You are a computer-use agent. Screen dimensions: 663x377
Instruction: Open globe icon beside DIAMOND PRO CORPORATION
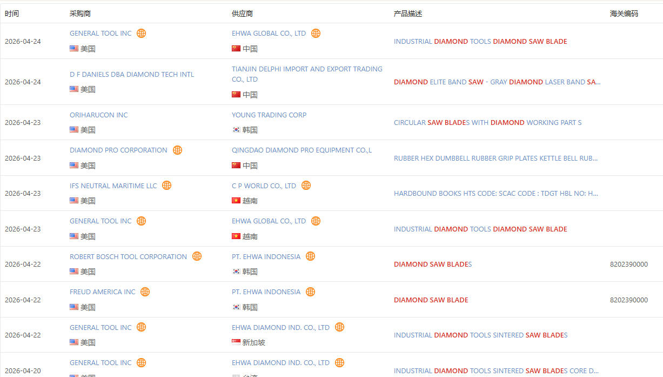pyautogui.click(x=177, y=150)
